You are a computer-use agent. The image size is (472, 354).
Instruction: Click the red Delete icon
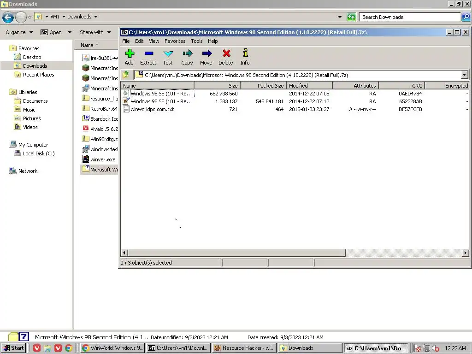226,57
